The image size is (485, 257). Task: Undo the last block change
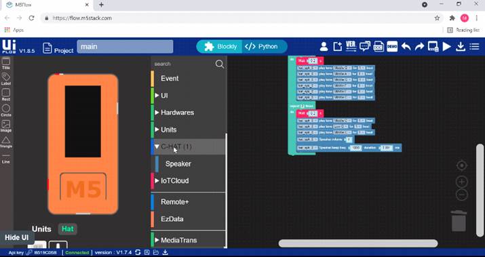406,47
